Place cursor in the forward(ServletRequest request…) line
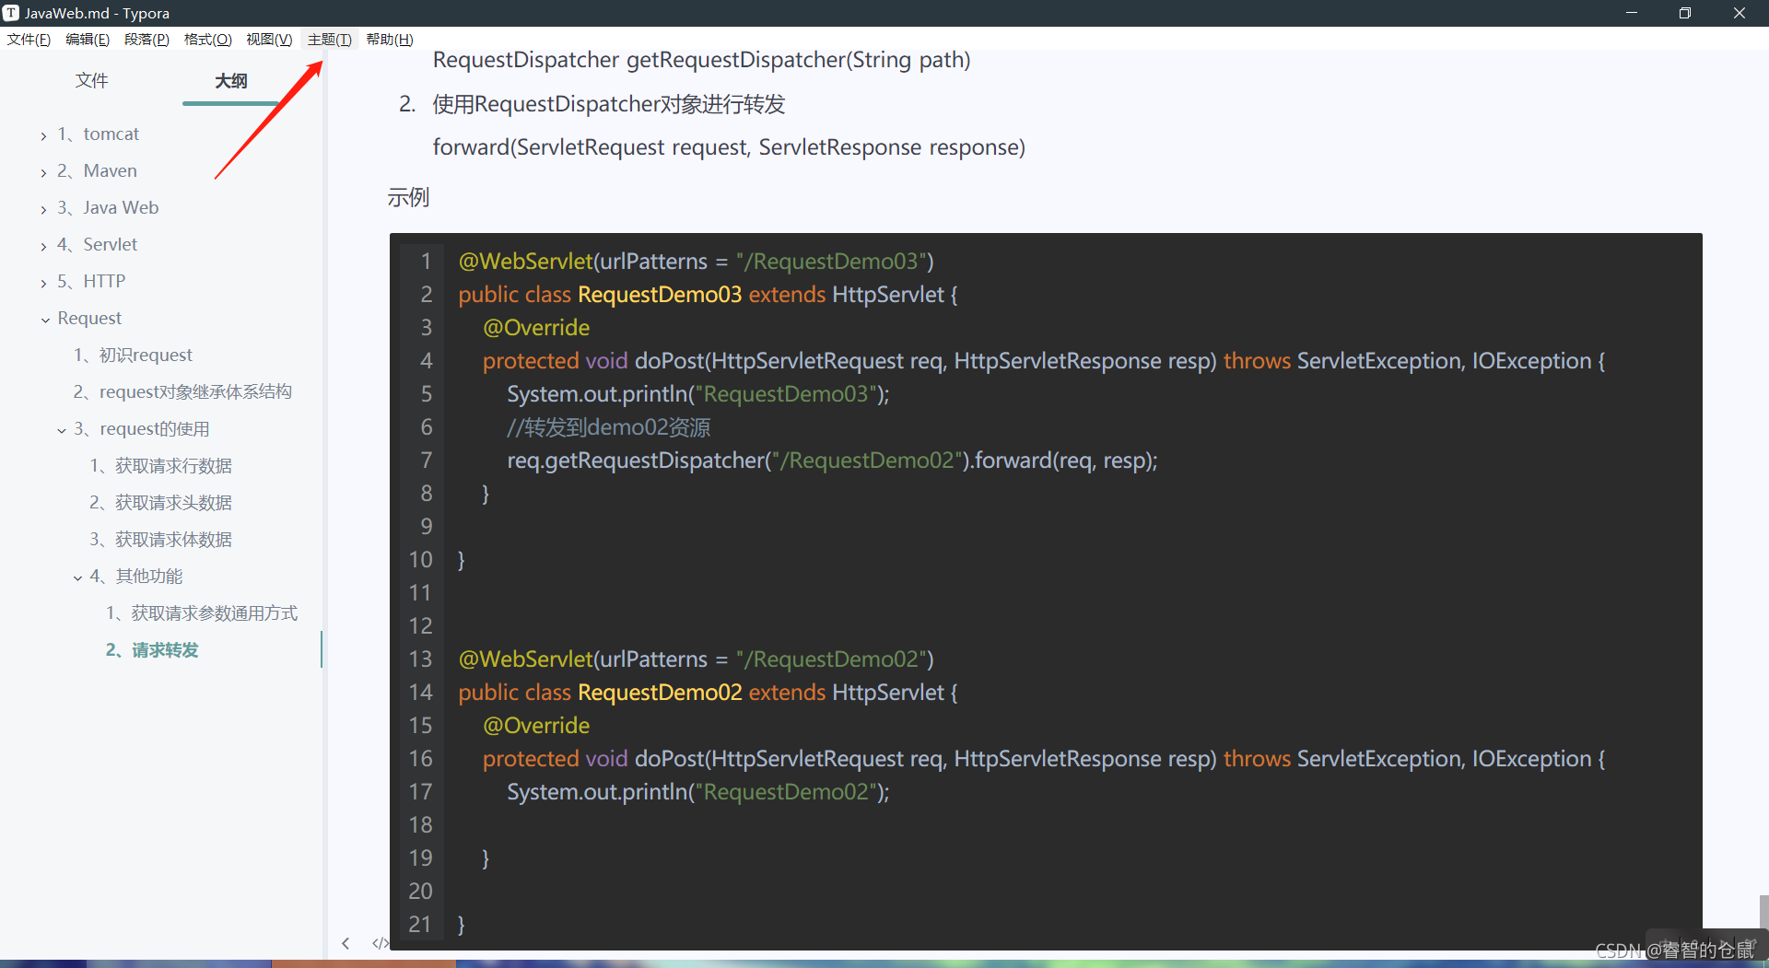 pos(729,147)
